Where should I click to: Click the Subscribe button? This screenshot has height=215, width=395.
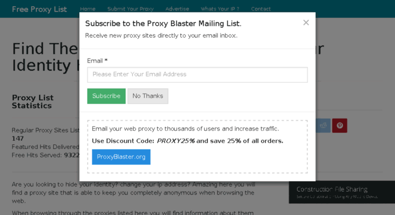(106, 96)
